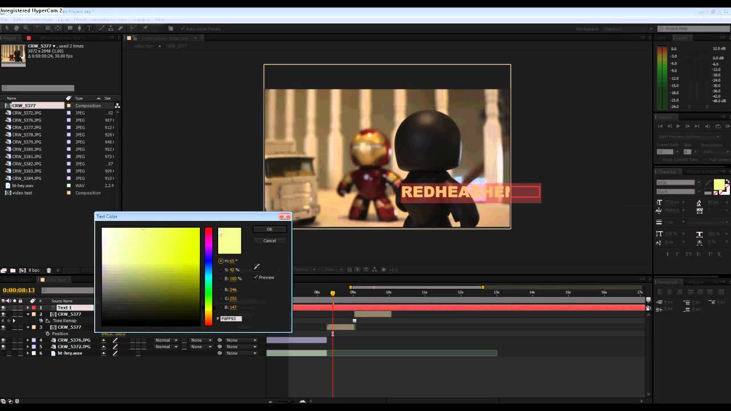Pick the eyedropper in Text Color dialog

[257, 267]
